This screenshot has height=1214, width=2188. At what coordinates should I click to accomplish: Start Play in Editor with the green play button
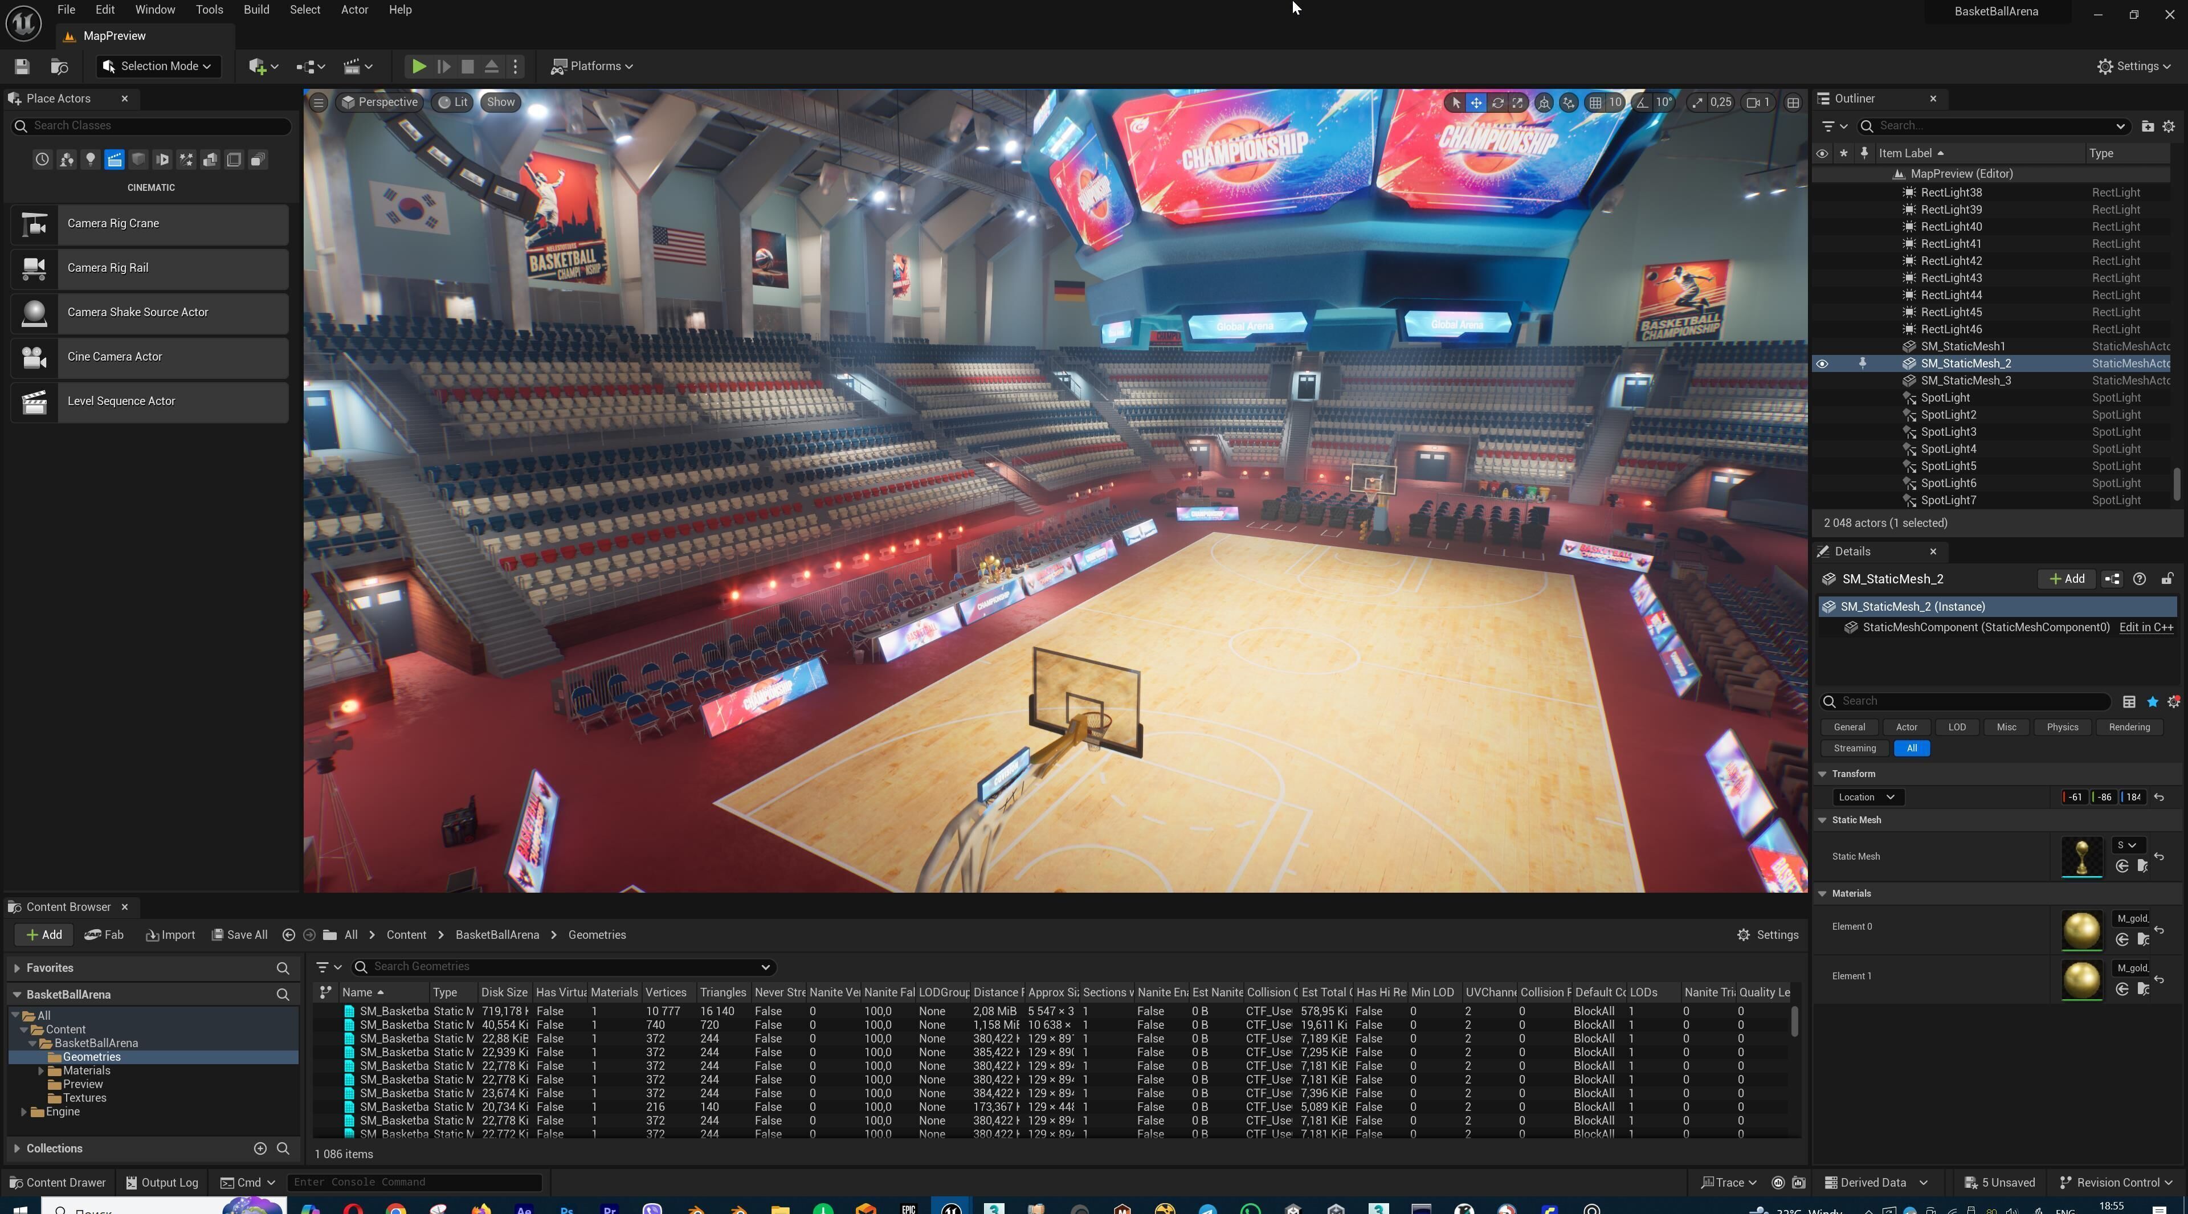[419, 66]
